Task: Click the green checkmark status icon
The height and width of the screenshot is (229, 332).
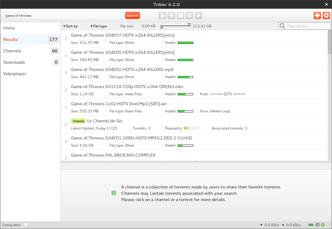Action: point(323,225)
